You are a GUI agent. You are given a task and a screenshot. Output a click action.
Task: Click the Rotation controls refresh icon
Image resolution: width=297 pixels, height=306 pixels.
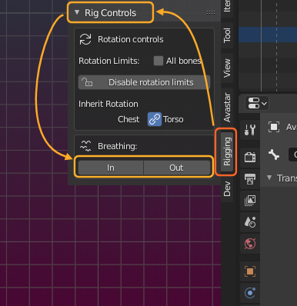(85, 39)
